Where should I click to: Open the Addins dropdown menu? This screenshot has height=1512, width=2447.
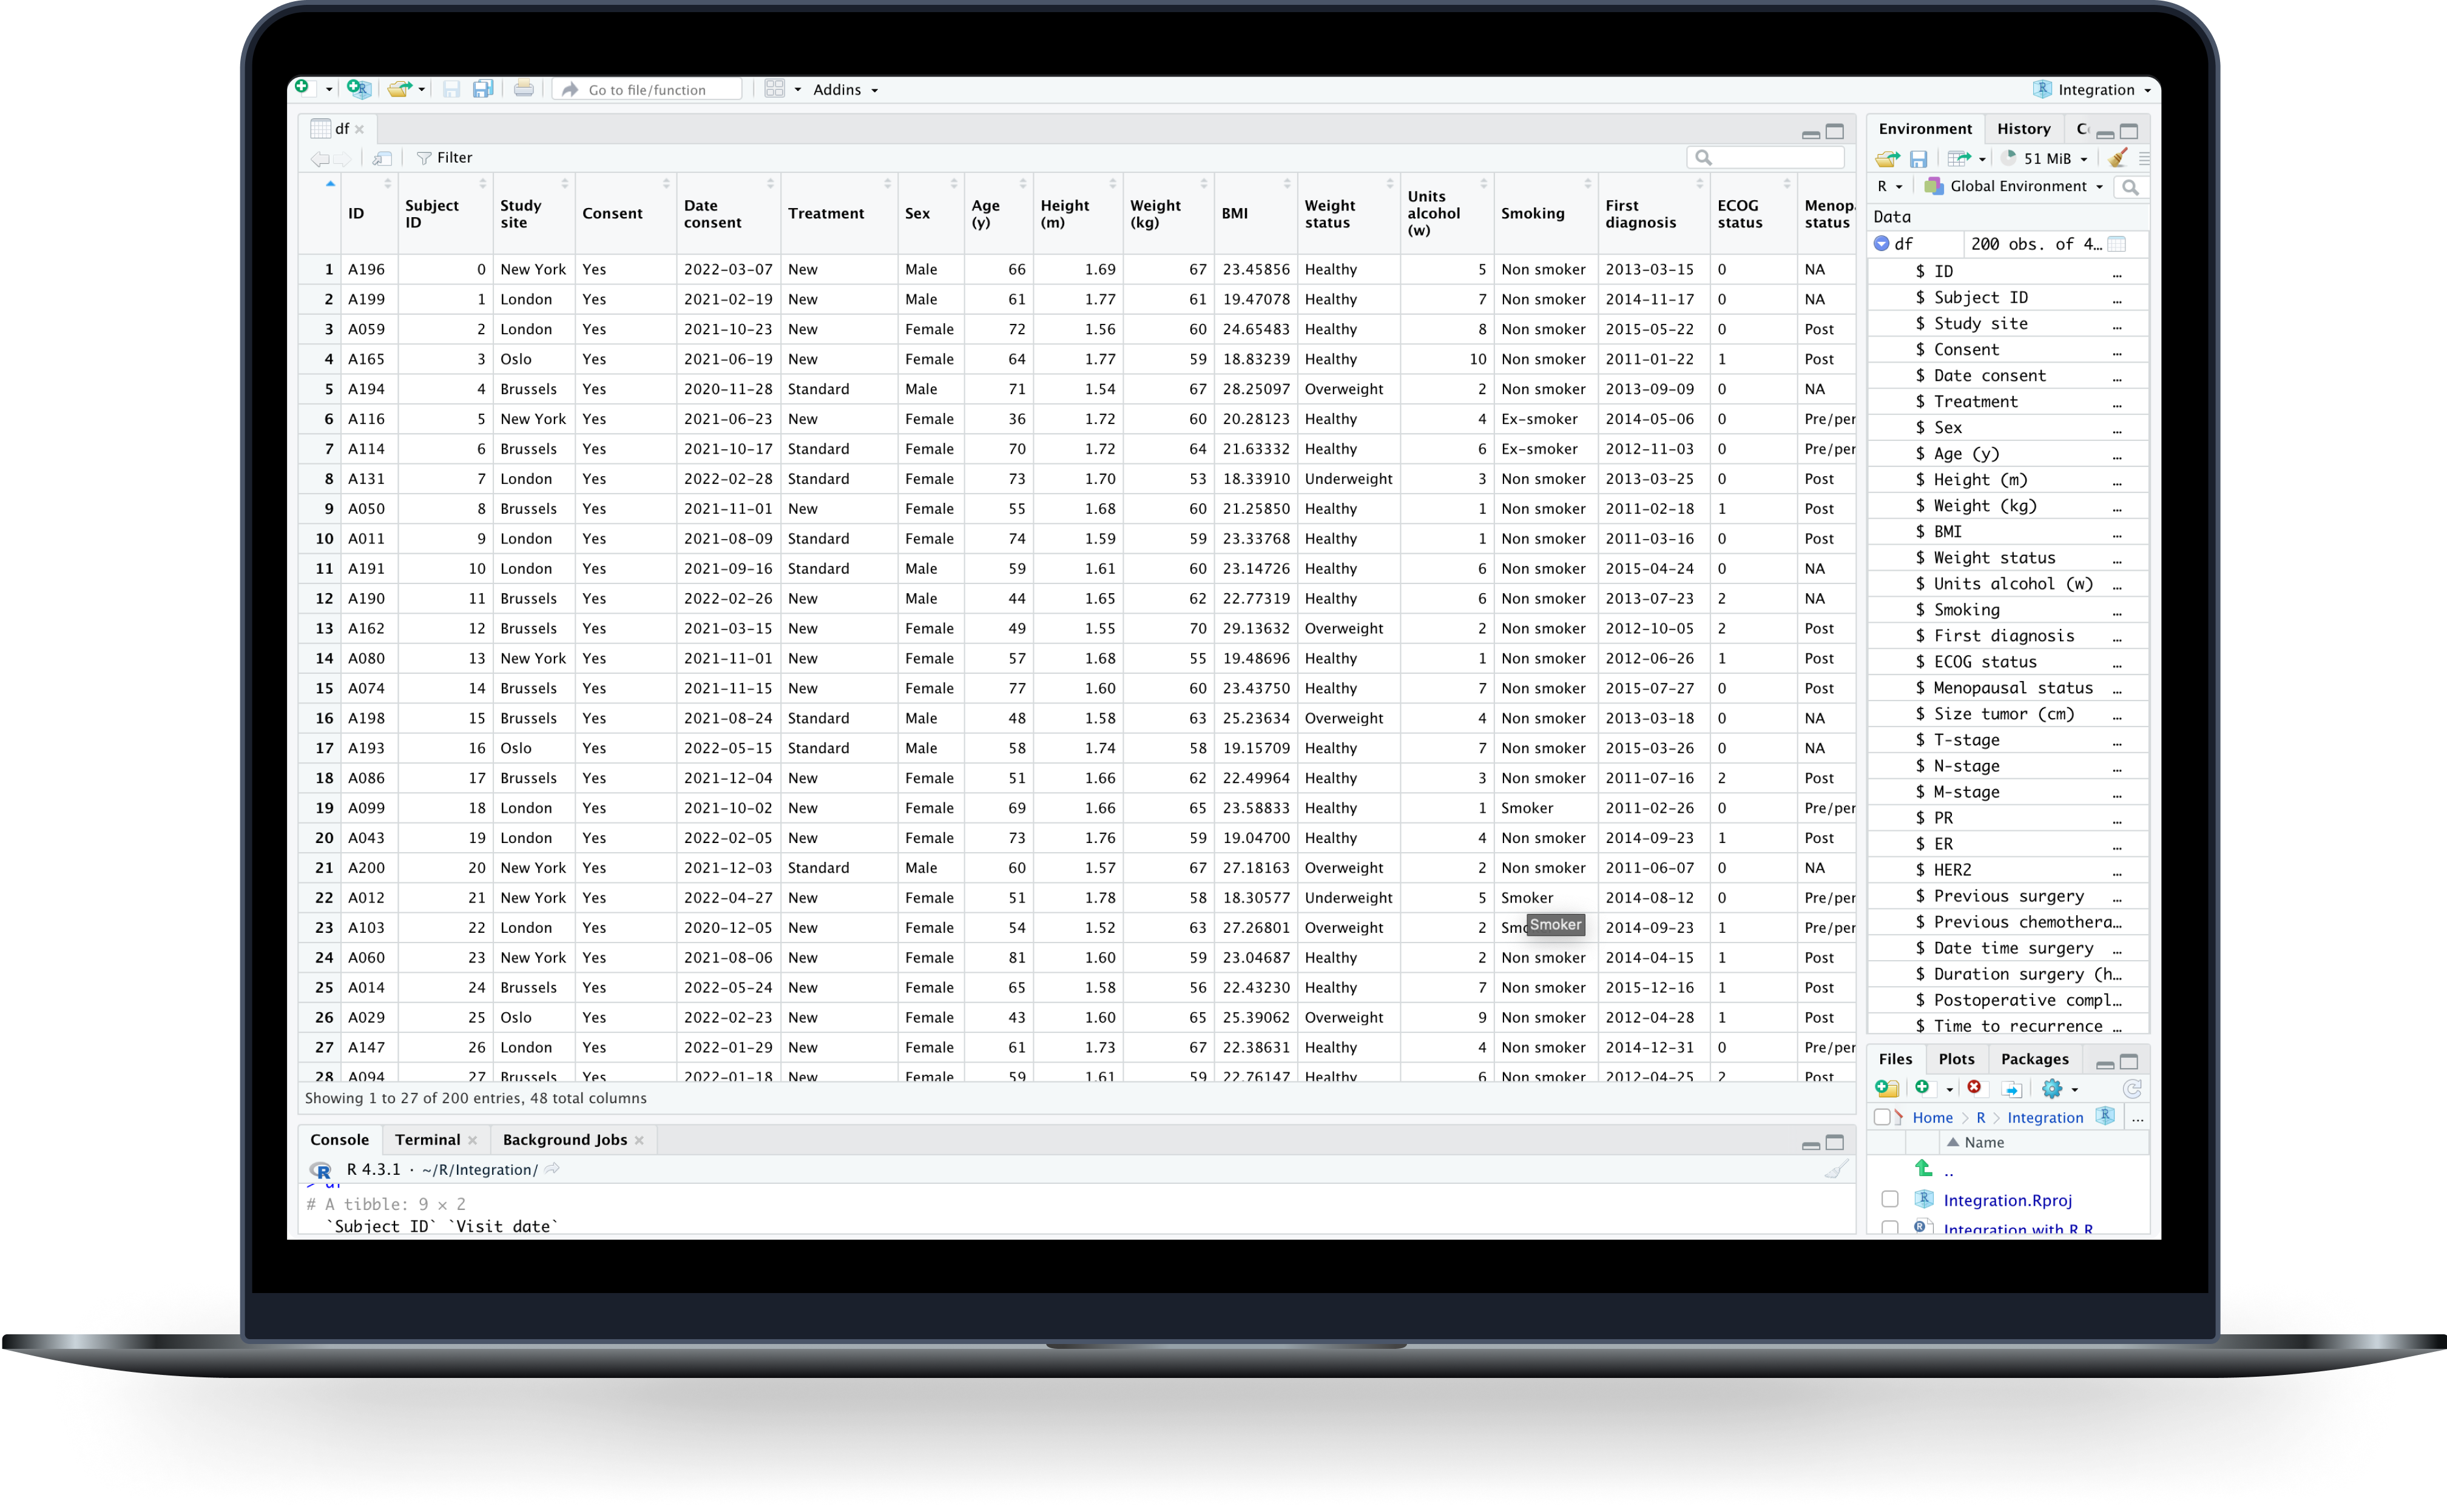tap(845, 90)
